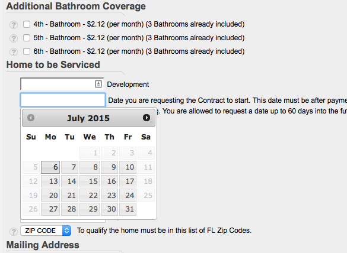
Task: Select July 20 on the calendar
Action: tap(50, 195)
